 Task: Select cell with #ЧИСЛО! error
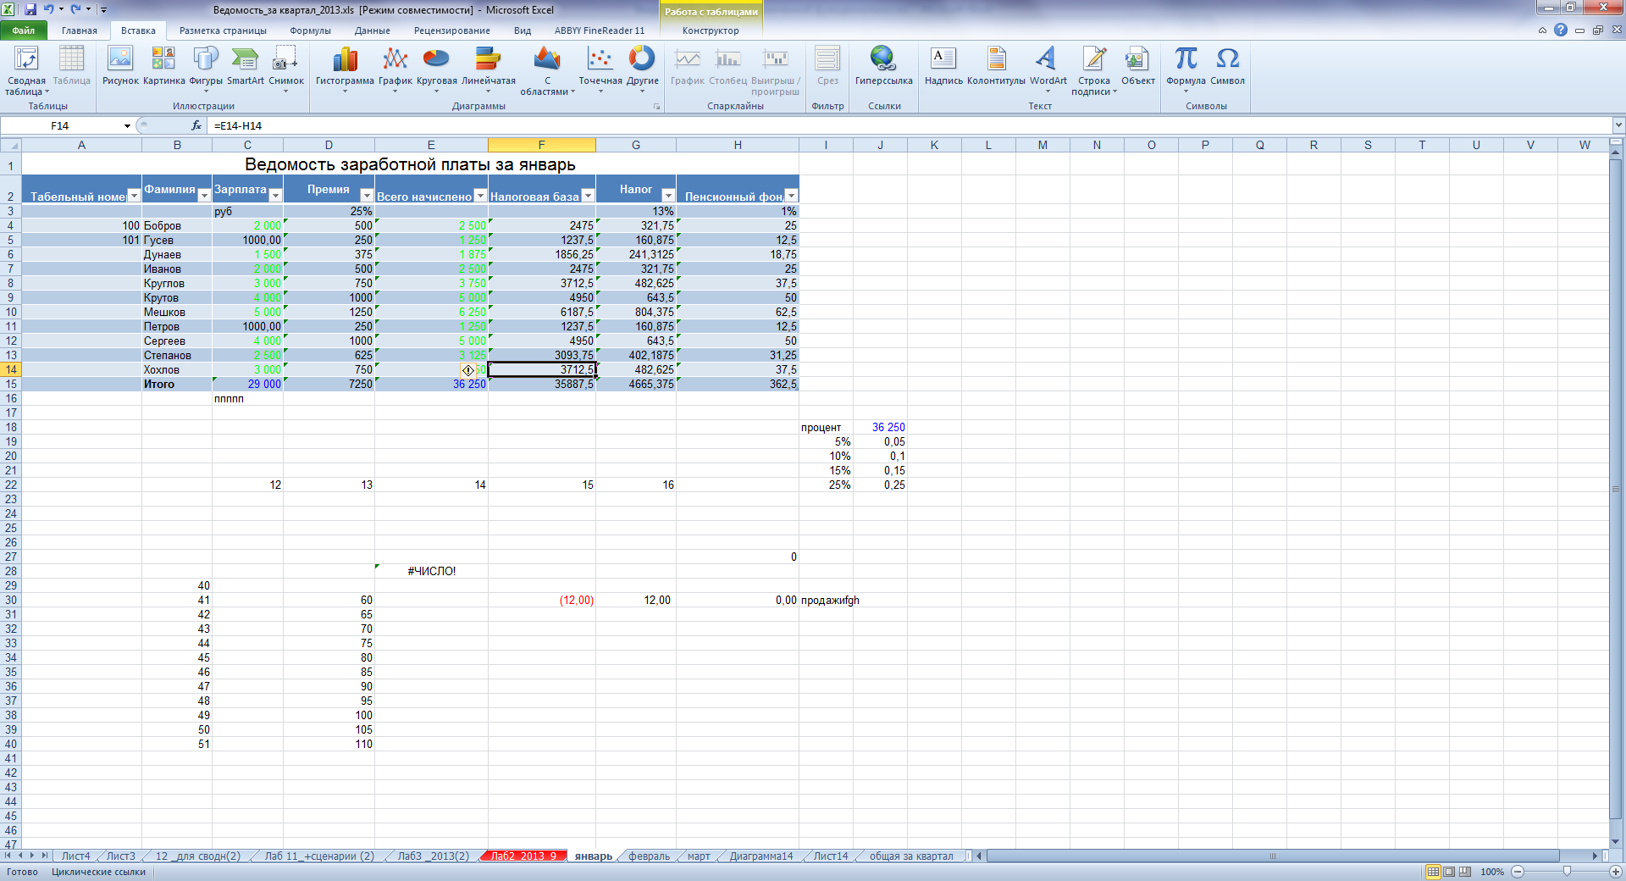coord(431,571)
